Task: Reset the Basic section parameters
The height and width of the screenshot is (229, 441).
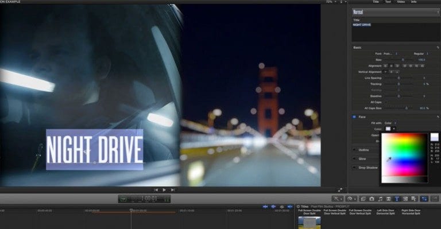Action: 438,48
